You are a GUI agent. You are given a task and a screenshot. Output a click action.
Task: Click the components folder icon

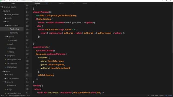coord(7,25)
